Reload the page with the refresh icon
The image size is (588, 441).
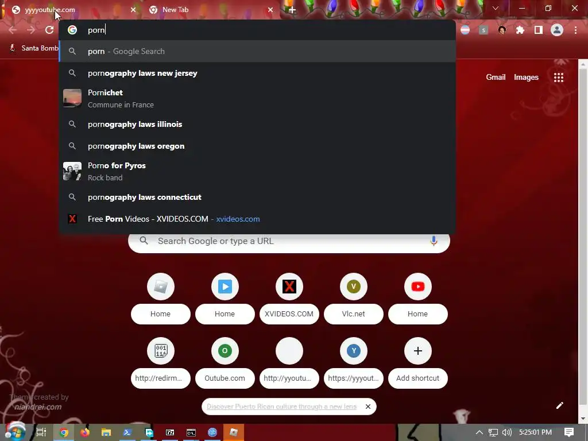[x=49, y=30]
